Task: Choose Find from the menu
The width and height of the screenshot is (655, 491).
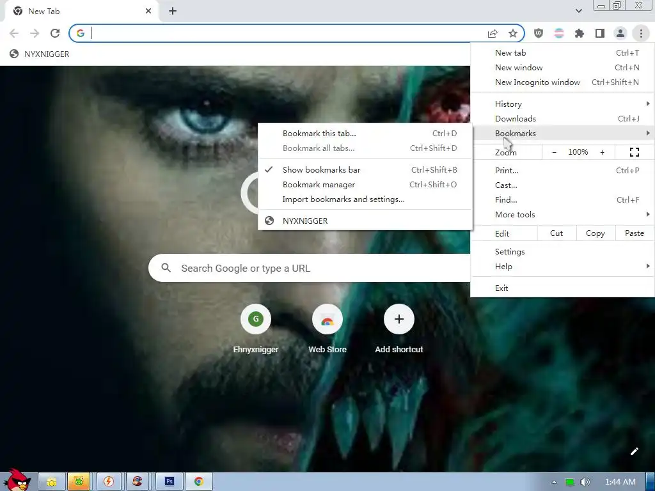Action: (x=562, y=200)
